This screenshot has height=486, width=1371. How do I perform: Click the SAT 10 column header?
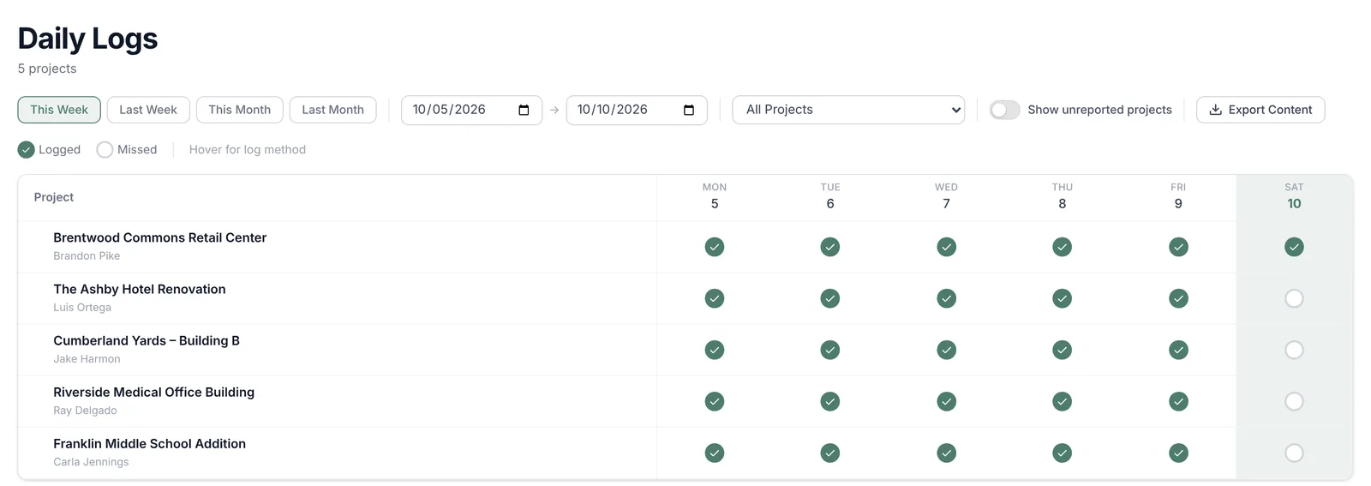(x=1294, y=196)
